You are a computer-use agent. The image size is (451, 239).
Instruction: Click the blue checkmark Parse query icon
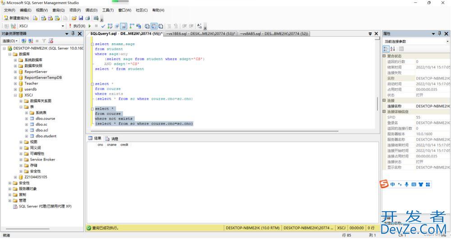[103, 26]
